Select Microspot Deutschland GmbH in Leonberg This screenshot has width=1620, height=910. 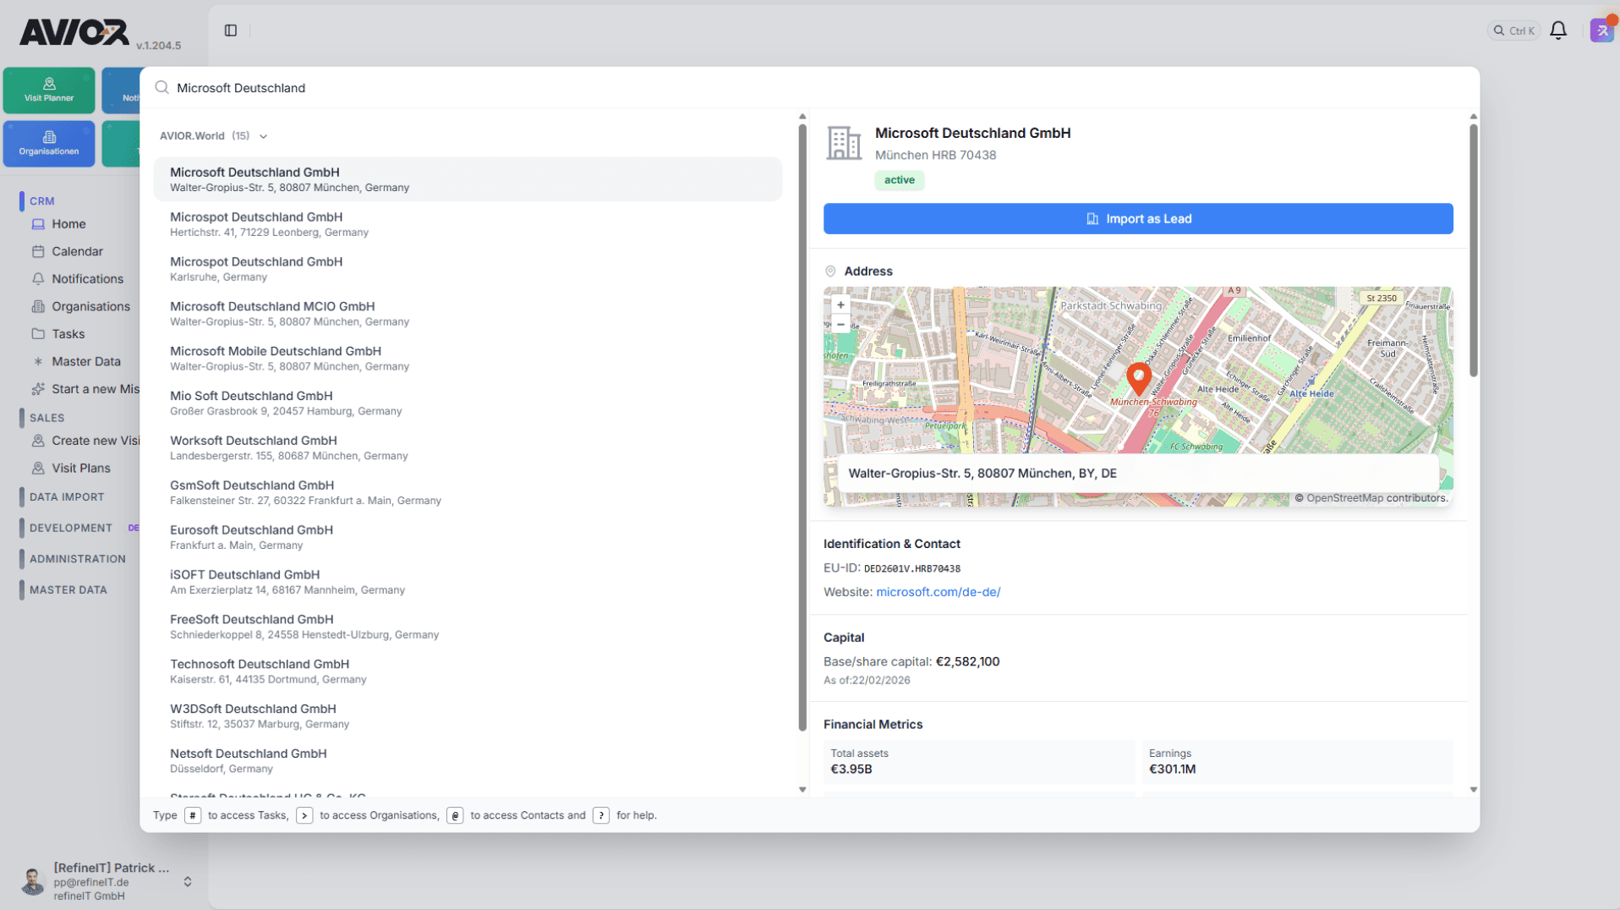point(468,224)
